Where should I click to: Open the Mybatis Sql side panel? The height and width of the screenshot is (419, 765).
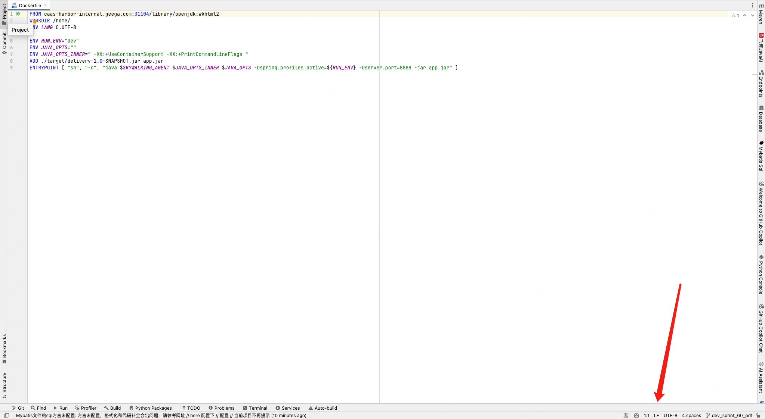pyautogui.click(x=761, y=156)
